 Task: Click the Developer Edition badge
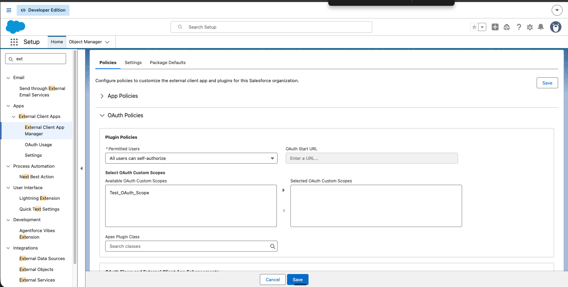pyautogui.click(x=43, y=10)
